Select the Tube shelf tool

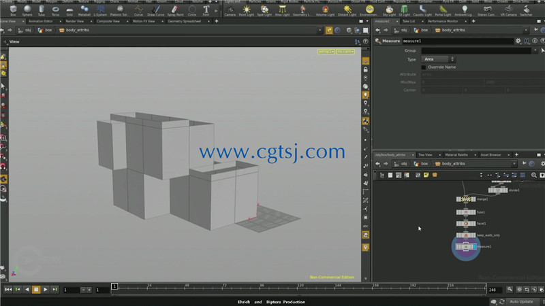[x=42, y=11]
